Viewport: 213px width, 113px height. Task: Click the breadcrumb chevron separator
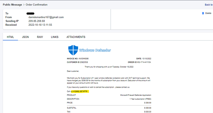pos(24,5)
